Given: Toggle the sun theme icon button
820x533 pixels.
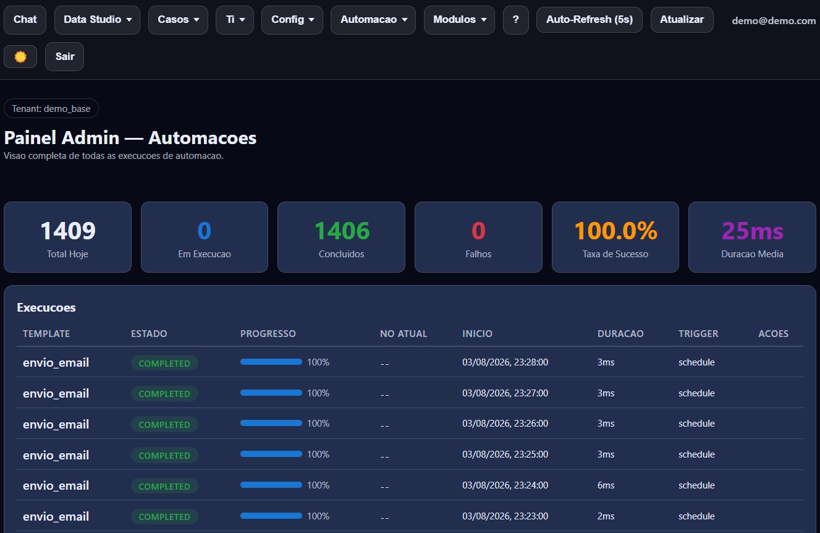Looking at the screenshot, I should point(20,56).
